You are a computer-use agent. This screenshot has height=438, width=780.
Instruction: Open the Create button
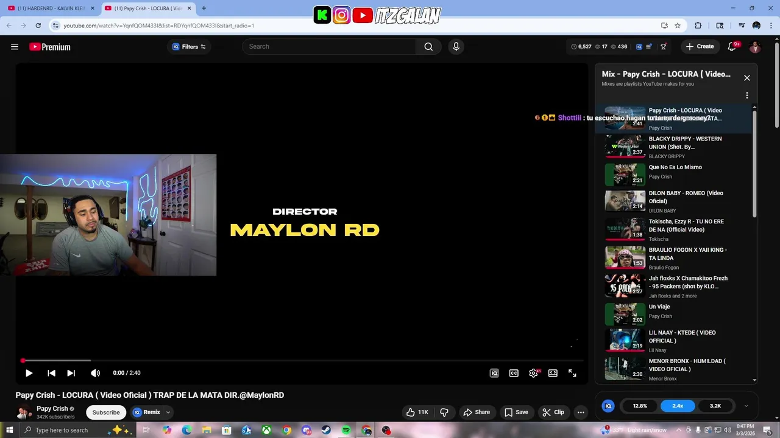[700, 47]
